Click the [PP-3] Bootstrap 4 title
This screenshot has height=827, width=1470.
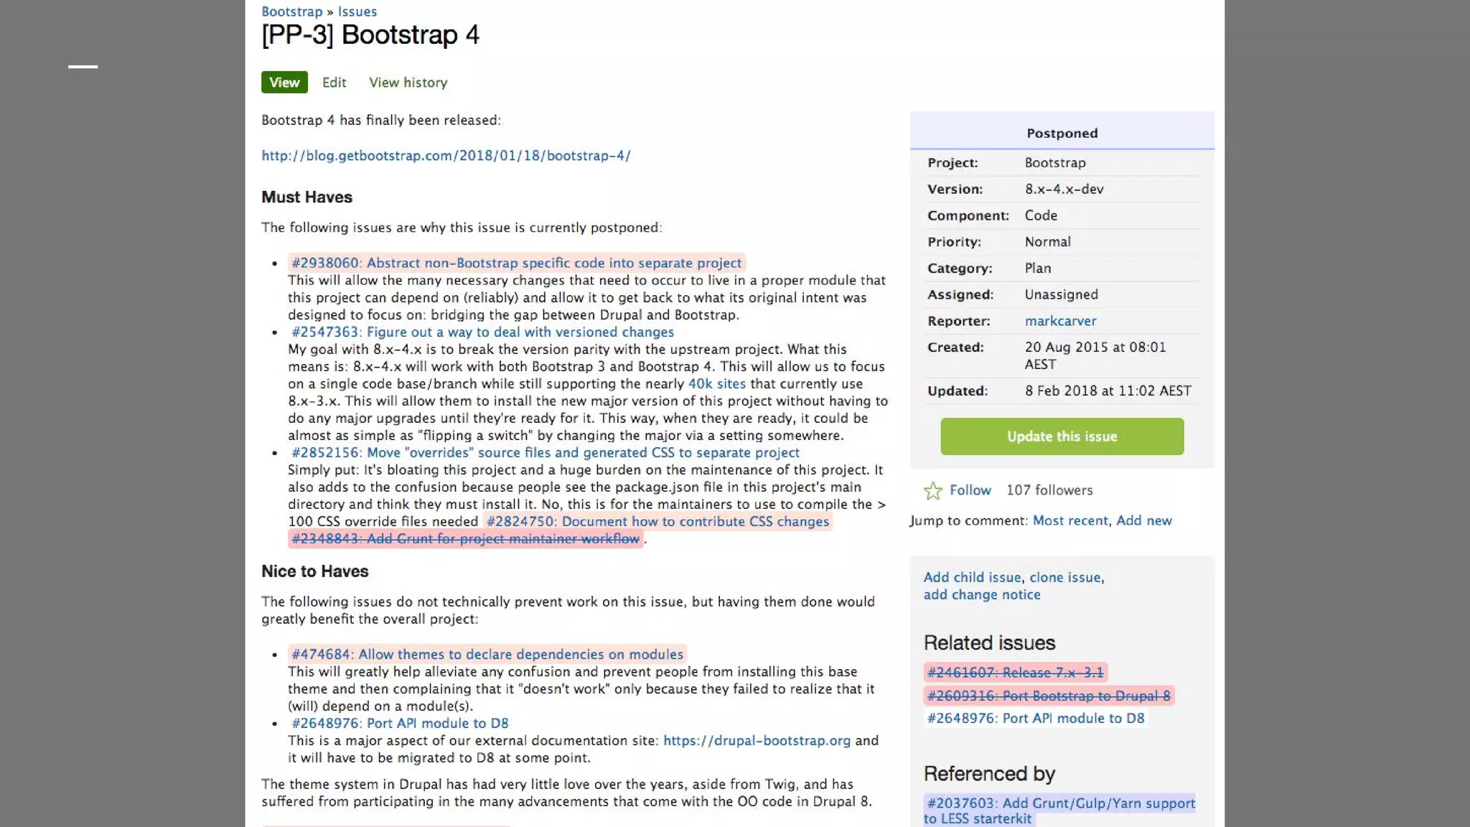coord(370,35)
